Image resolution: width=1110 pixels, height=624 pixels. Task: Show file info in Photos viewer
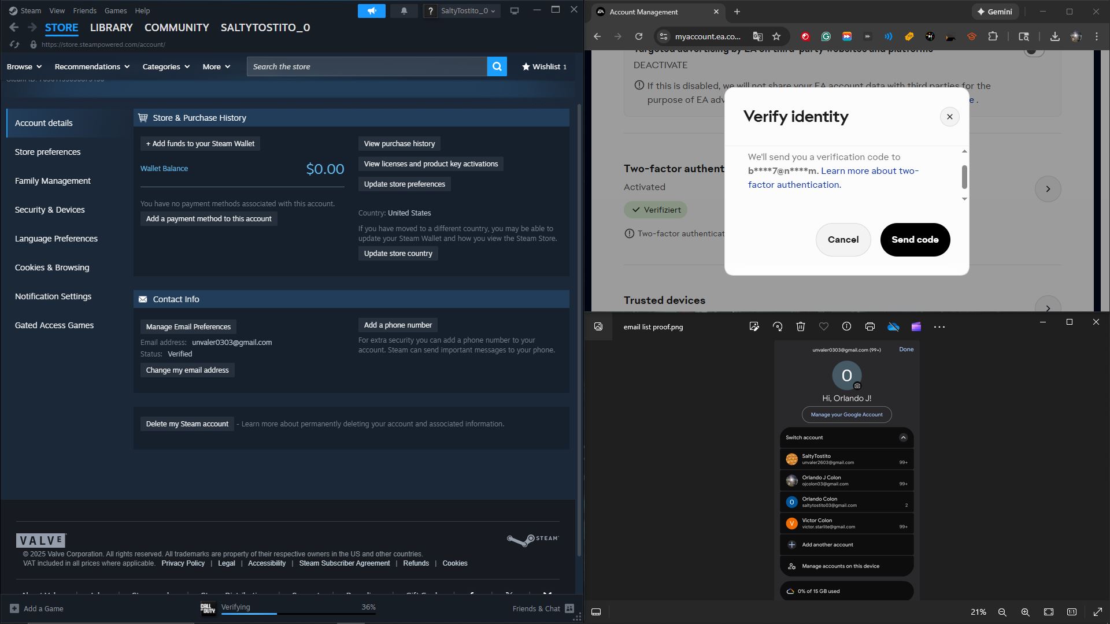(846, 327)
